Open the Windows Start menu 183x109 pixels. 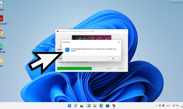(x=69, y=106)
